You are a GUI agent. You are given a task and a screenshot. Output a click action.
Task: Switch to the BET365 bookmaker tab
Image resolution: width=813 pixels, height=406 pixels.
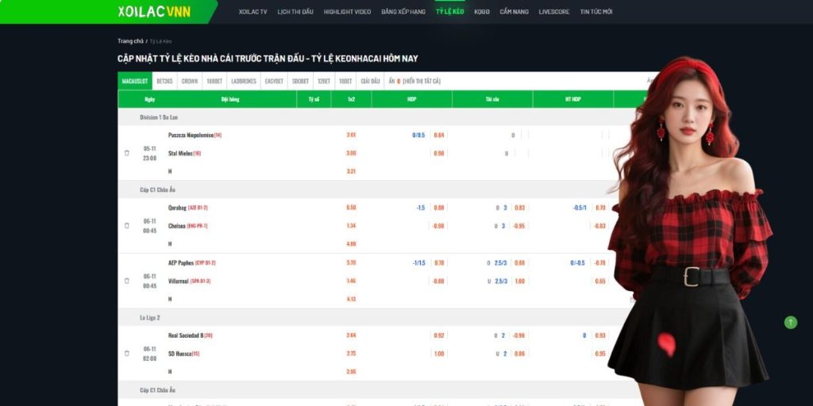(164, 81)
